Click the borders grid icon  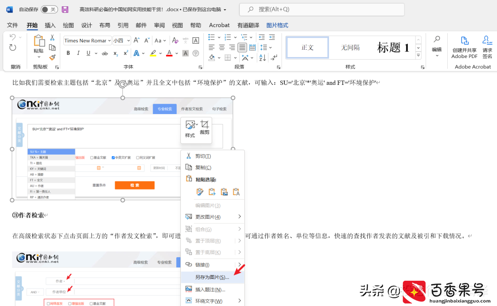pos(228,58)
